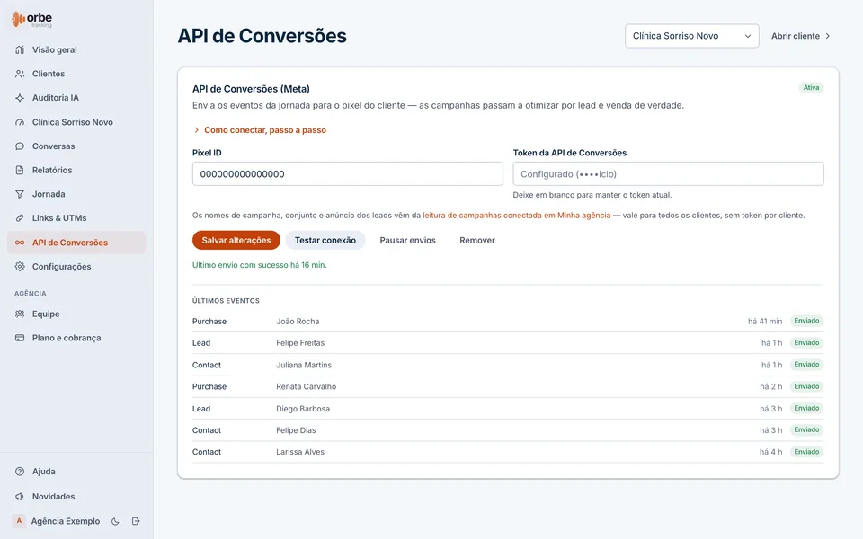Click the Orbe tracking logo
863x539 pixels.
tap(32, 19)
